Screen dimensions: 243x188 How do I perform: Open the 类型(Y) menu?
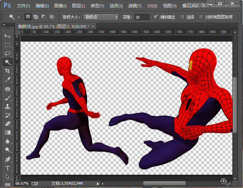click(97, 6)
